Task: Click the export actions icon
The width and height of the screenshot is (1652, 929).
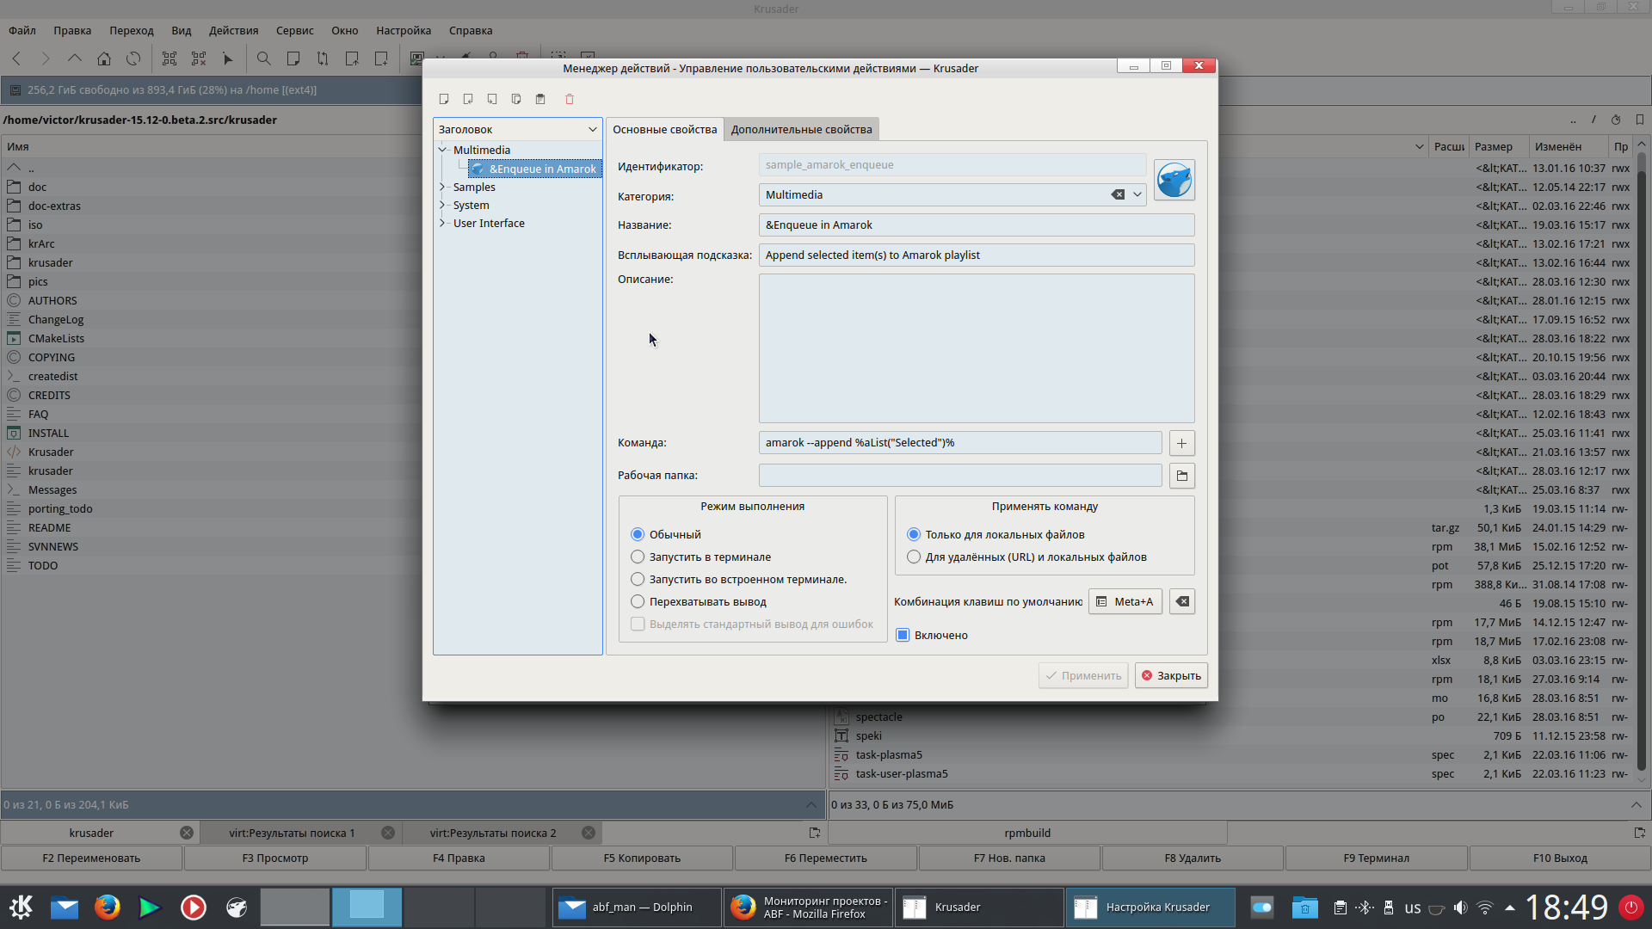Action: coord(492,99)
